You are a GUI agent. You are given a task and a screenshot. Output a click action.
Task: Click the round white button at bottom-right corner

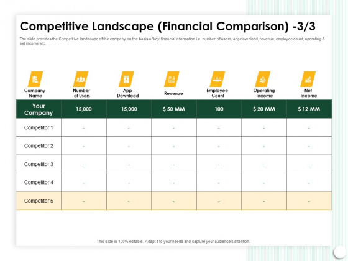339,252
